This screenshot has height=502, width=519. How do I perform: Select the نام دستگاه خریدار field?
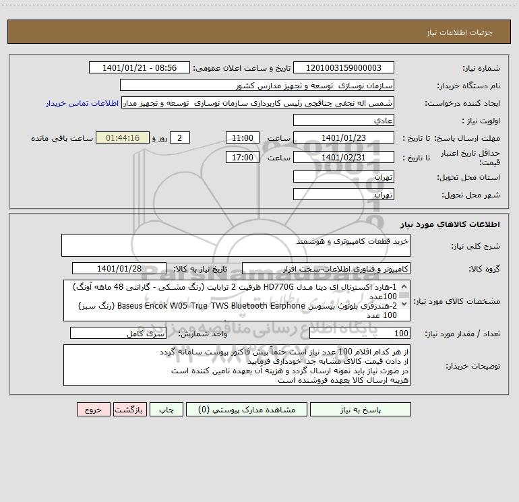point(257,85)
